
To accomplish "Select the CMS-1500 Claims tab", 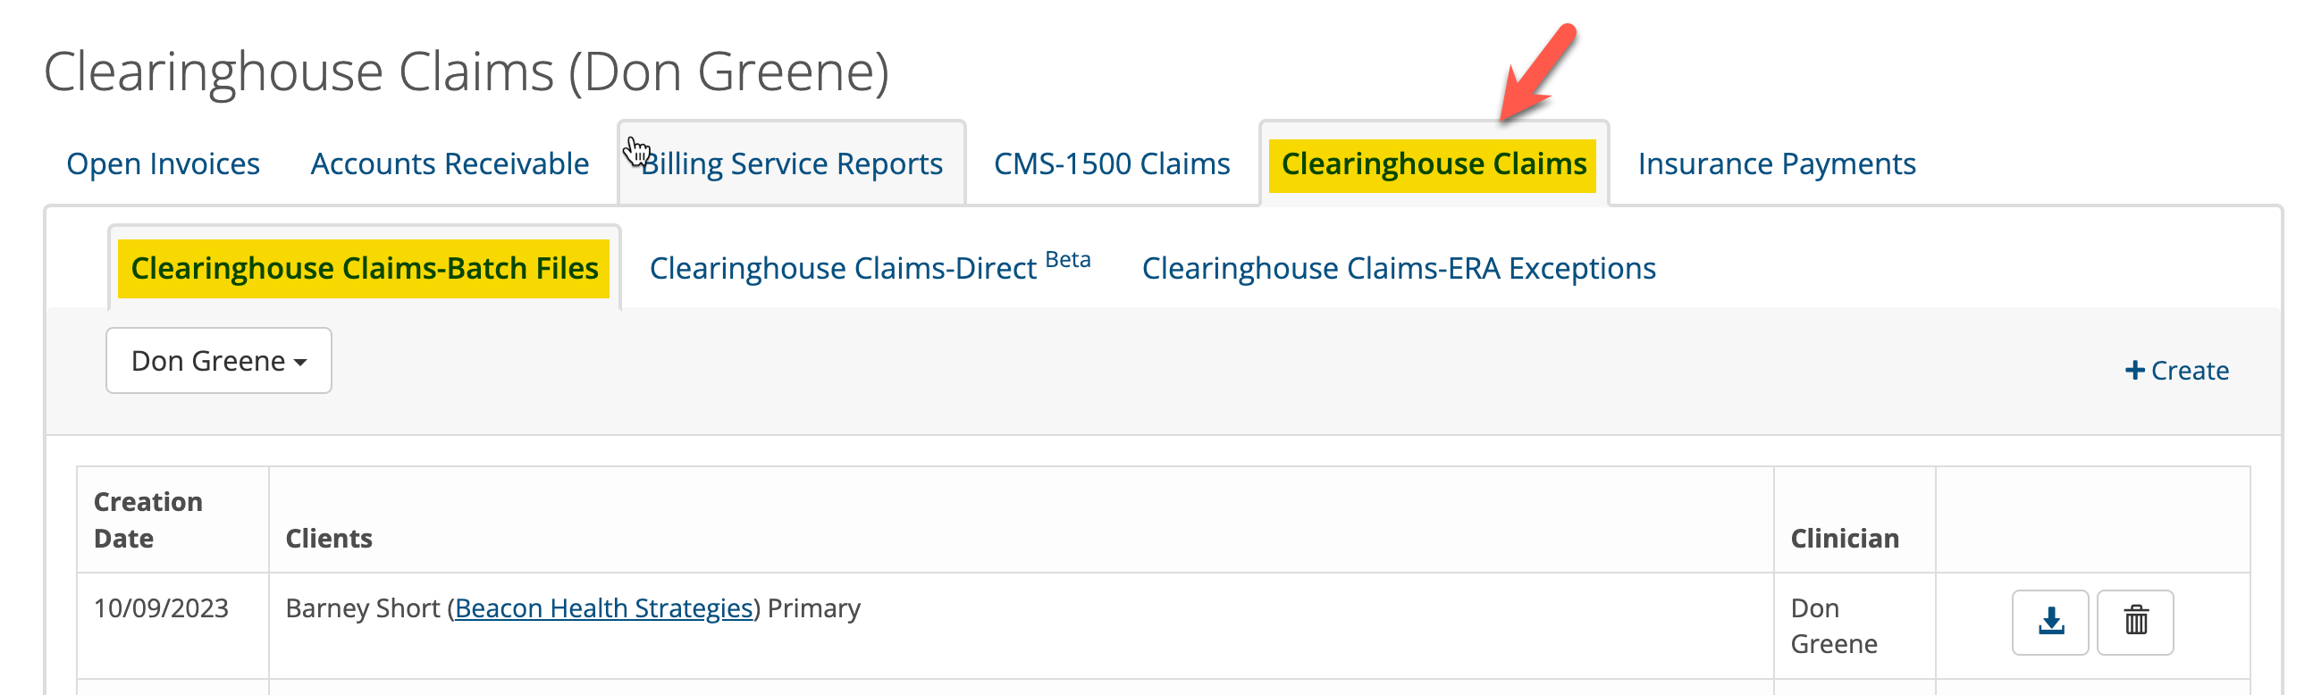I will pyautogui.click(x=1112, y=163).
